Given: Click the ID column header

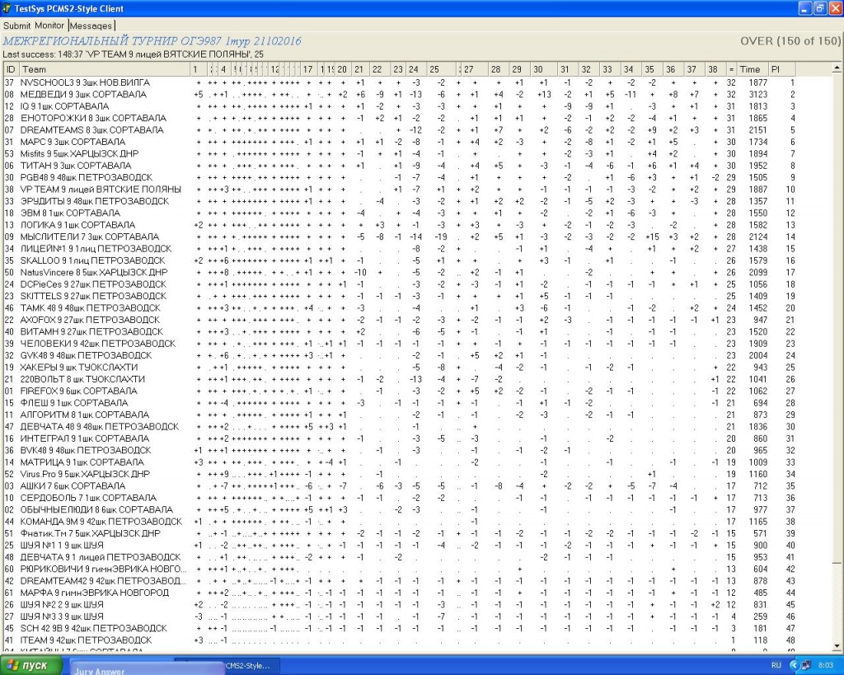Looking at the screenshot, I should pos(12,69).
